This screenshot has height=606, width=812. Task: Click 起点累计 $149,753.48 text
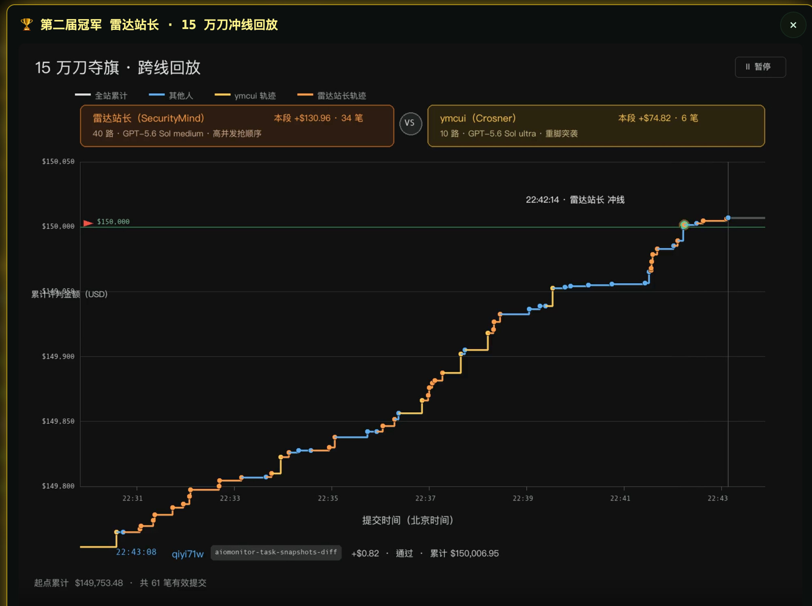pos(78,583)
